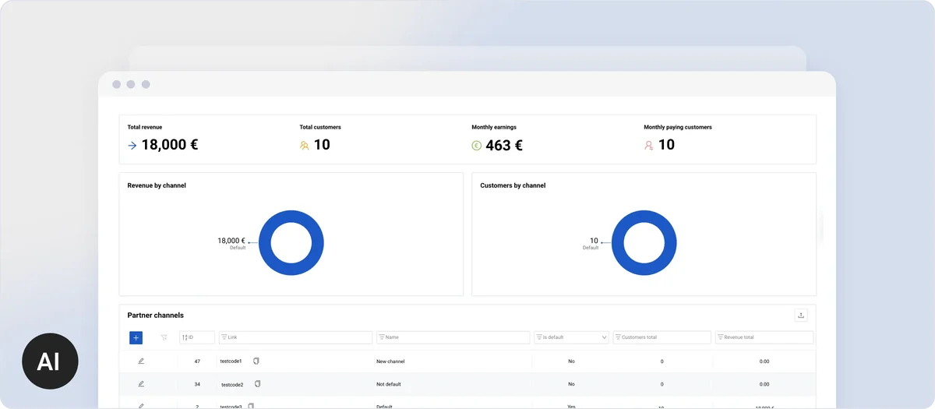Focus the Customers total filter field
935x409 pixels.
click(662, 337)
